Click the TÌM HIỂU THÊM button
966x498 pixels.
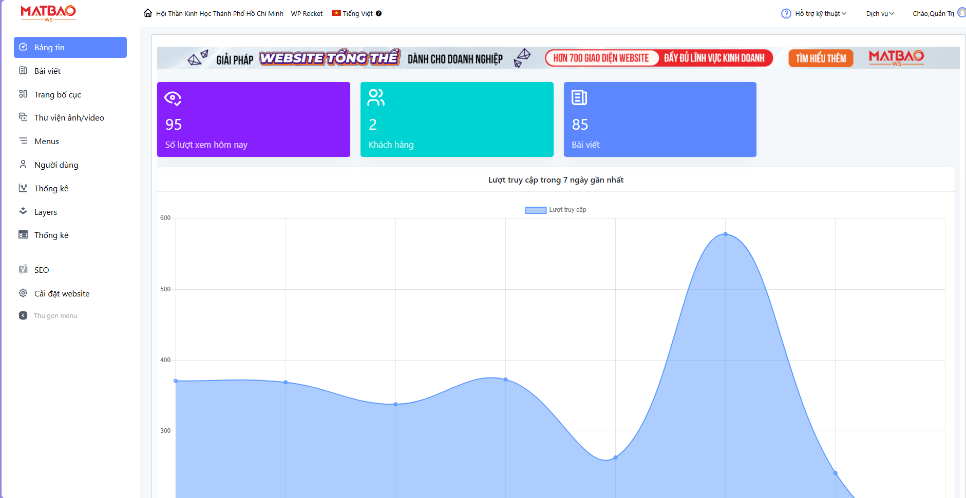coord(821,58)
